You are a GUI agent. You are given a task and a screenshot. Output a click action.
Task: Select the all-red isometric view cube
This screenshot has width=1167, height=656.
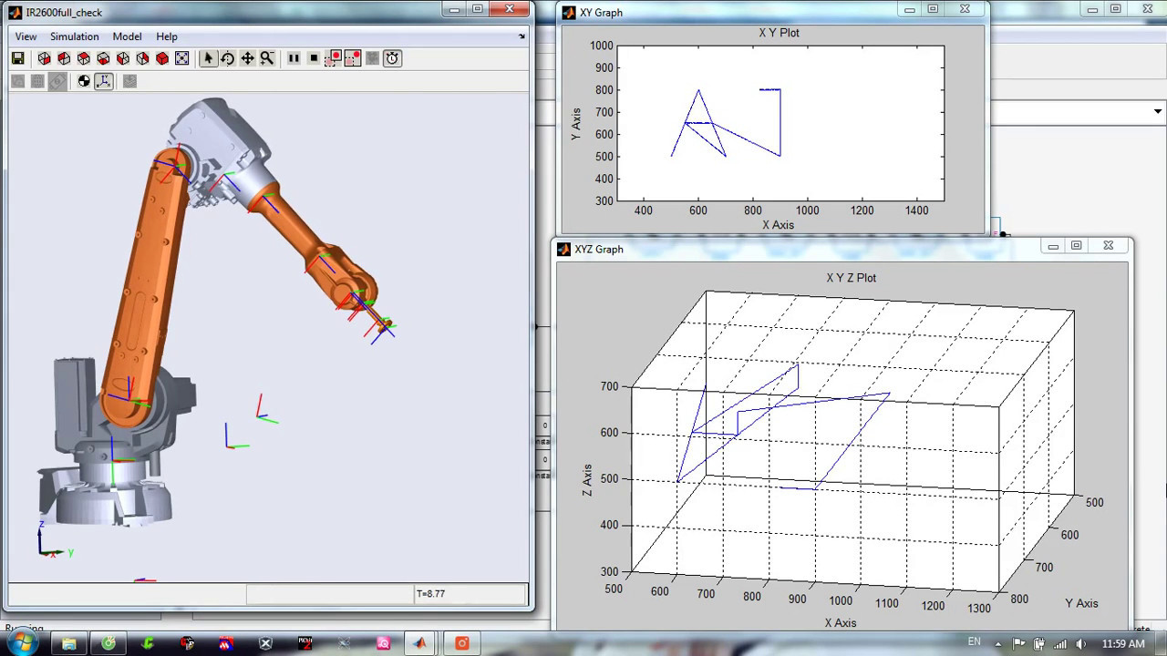click(162, 58)
